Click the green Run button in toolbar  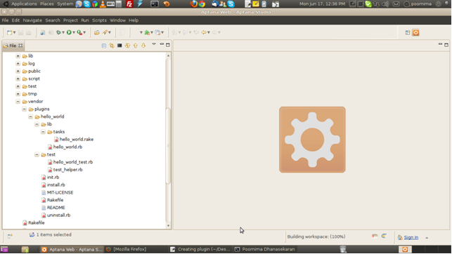click(69, 32)
